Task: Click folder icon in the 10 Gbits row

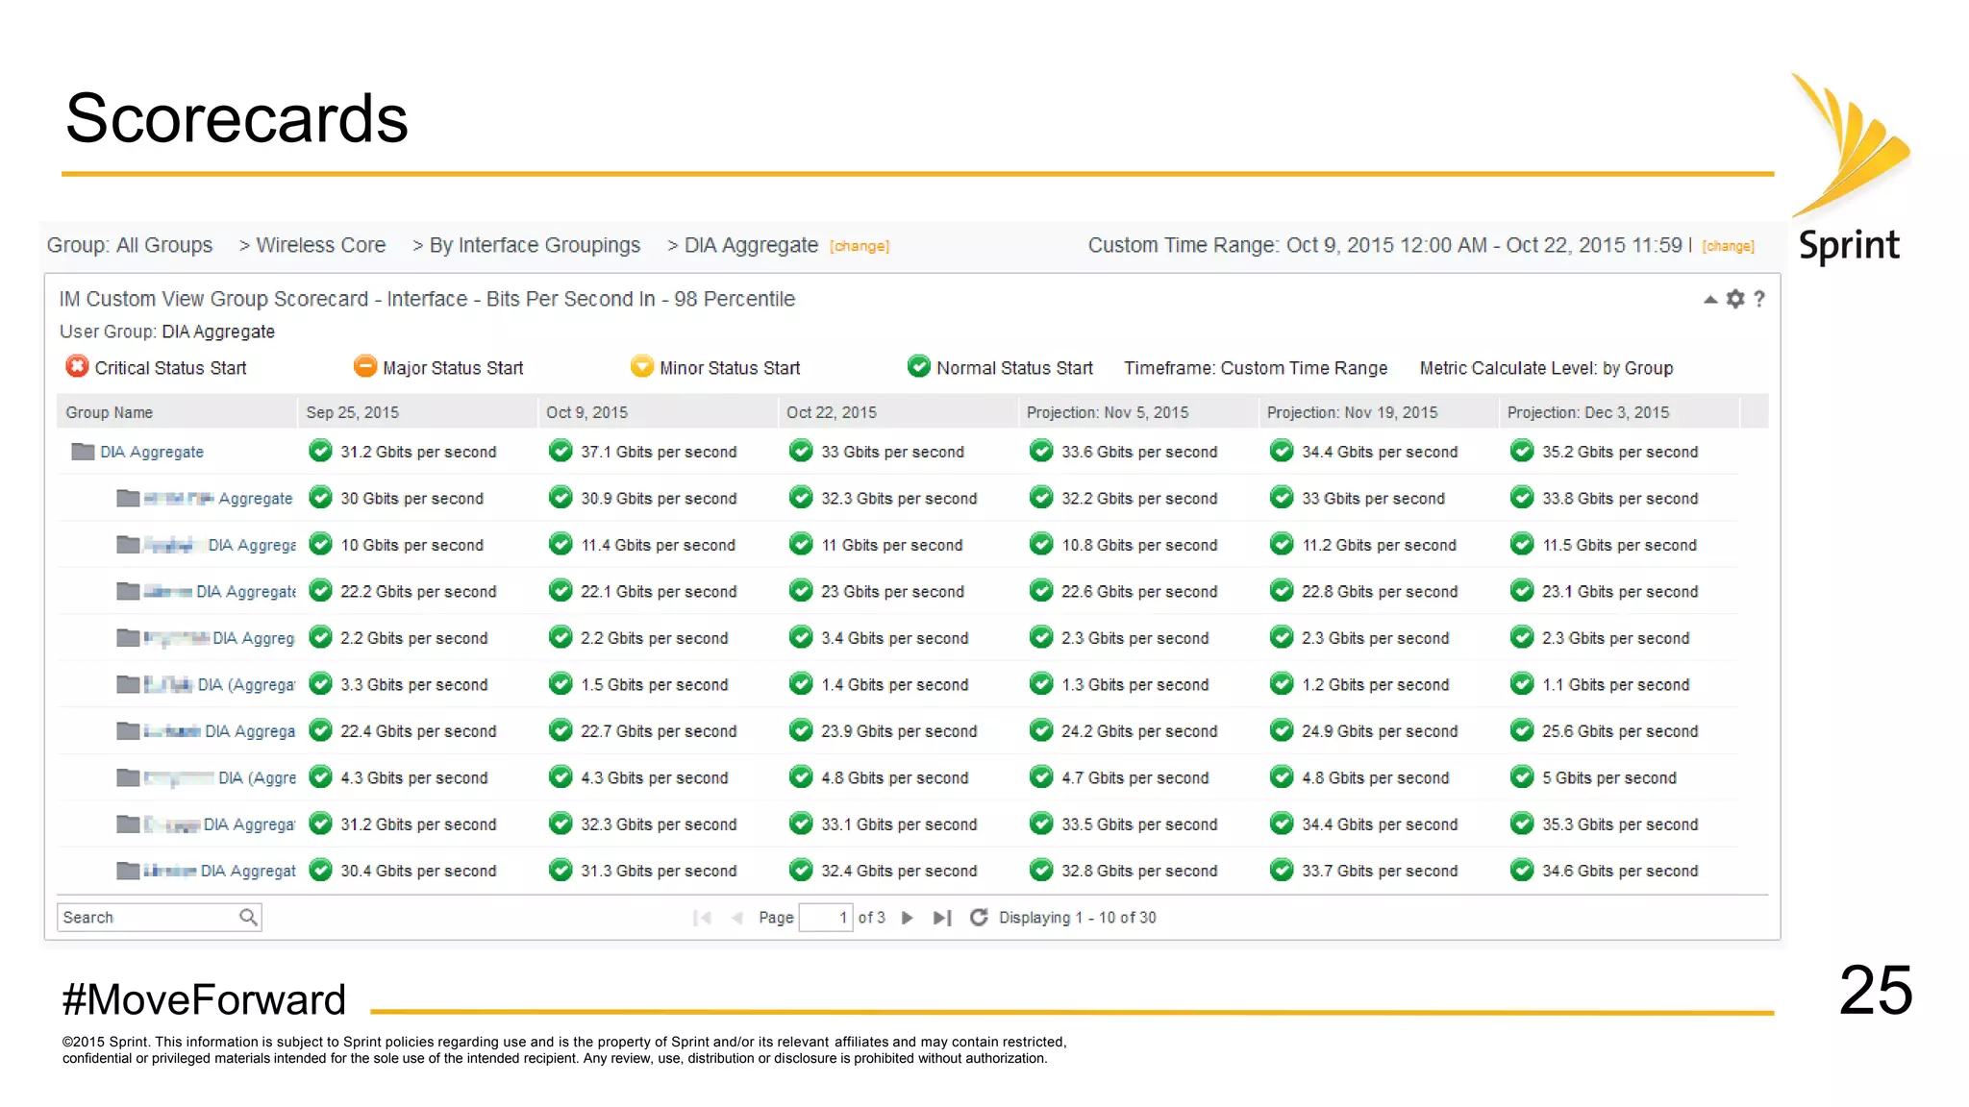Action: tap(128, 545)
